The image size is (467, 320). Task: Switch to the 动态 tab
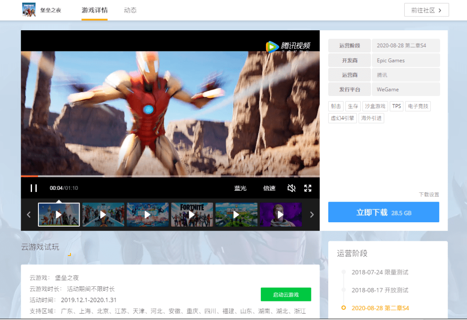(x=130, y=10)
